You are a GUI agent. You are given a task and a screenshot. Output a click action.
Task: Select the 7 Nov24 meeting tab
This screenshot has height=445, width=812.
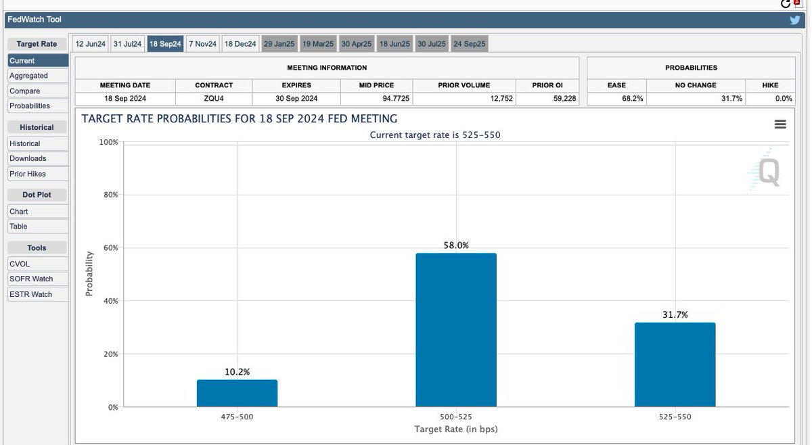[x=203, y=44]
